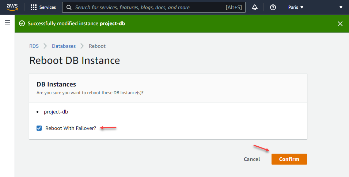Click the orange Confirm button
This screenshot has width=349, height=177.
(289, 159)
